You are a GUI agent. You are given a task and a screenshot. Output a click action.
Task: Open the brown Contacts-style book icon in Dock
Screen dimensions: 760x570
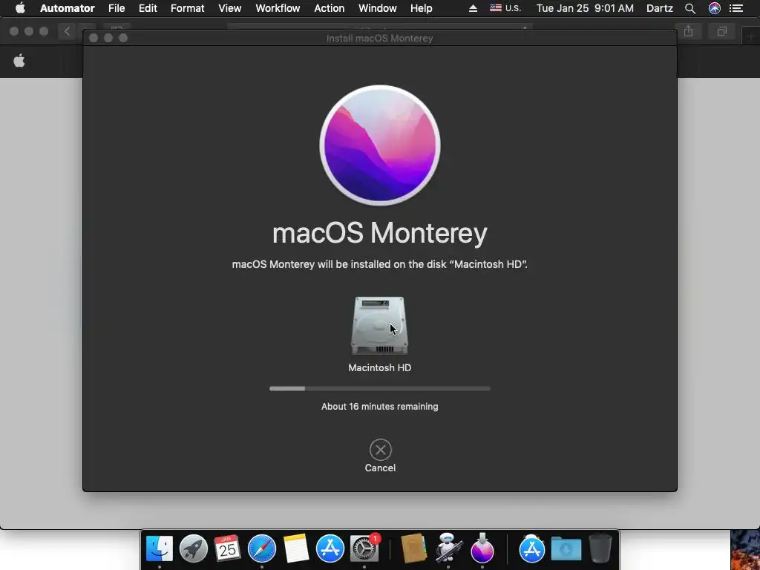pos(414,548)
